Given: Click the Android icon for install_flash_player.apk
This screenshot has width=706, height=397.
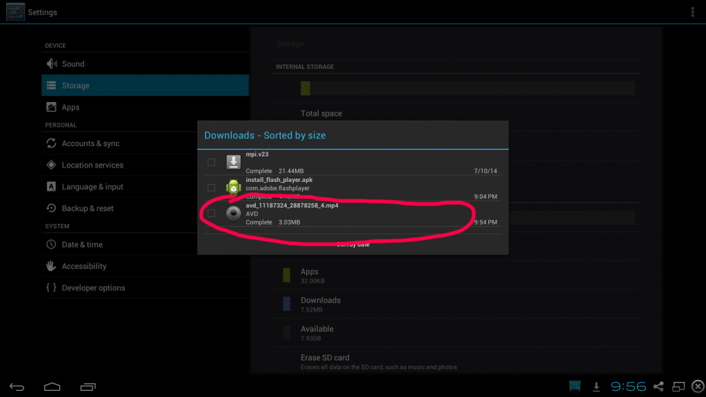Looking at the screenshot, I should pyautogui.click(x=233, y=187).
